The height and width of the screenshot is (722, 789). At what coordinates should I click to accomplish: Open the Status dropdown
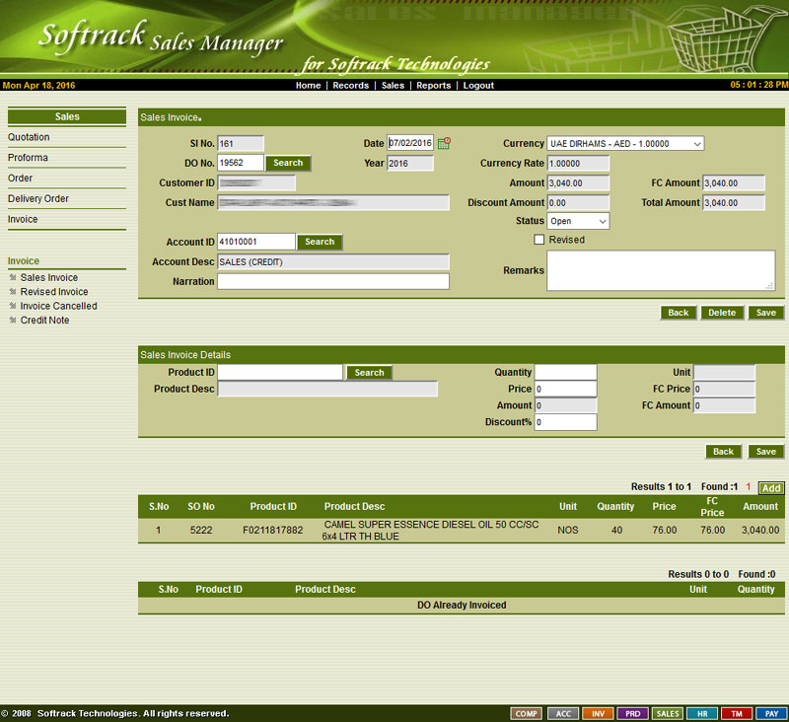click(x=578, y=221)
